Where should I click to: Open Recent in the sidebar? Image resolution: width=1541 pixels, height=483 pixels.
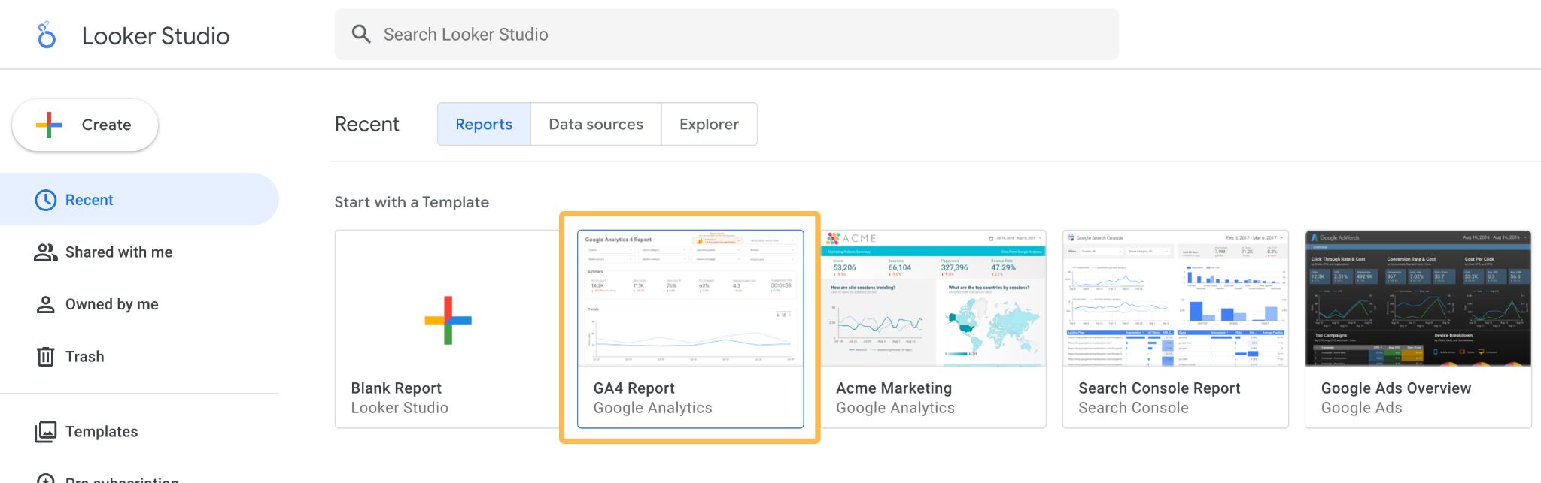click(x=139, y=200)
